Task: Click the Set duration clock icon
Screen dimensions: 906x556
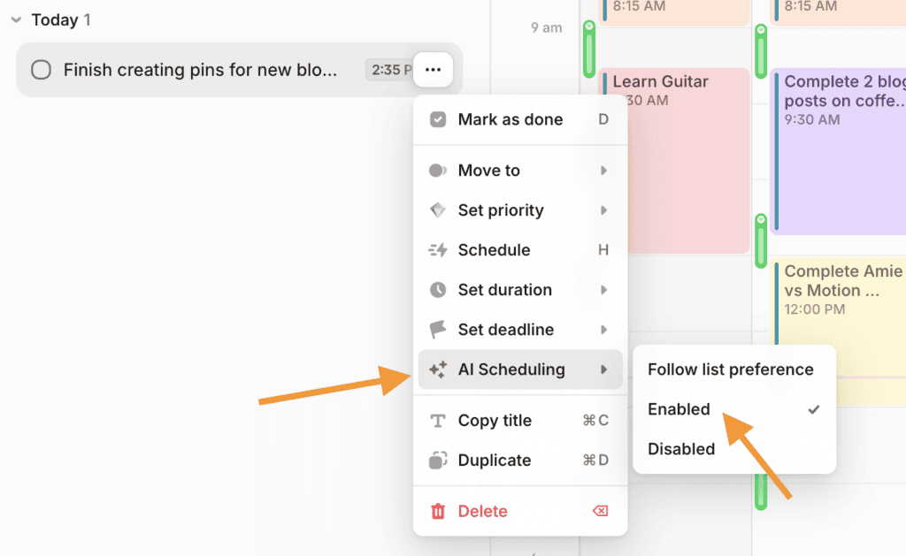Action: (x=437, y=290)
